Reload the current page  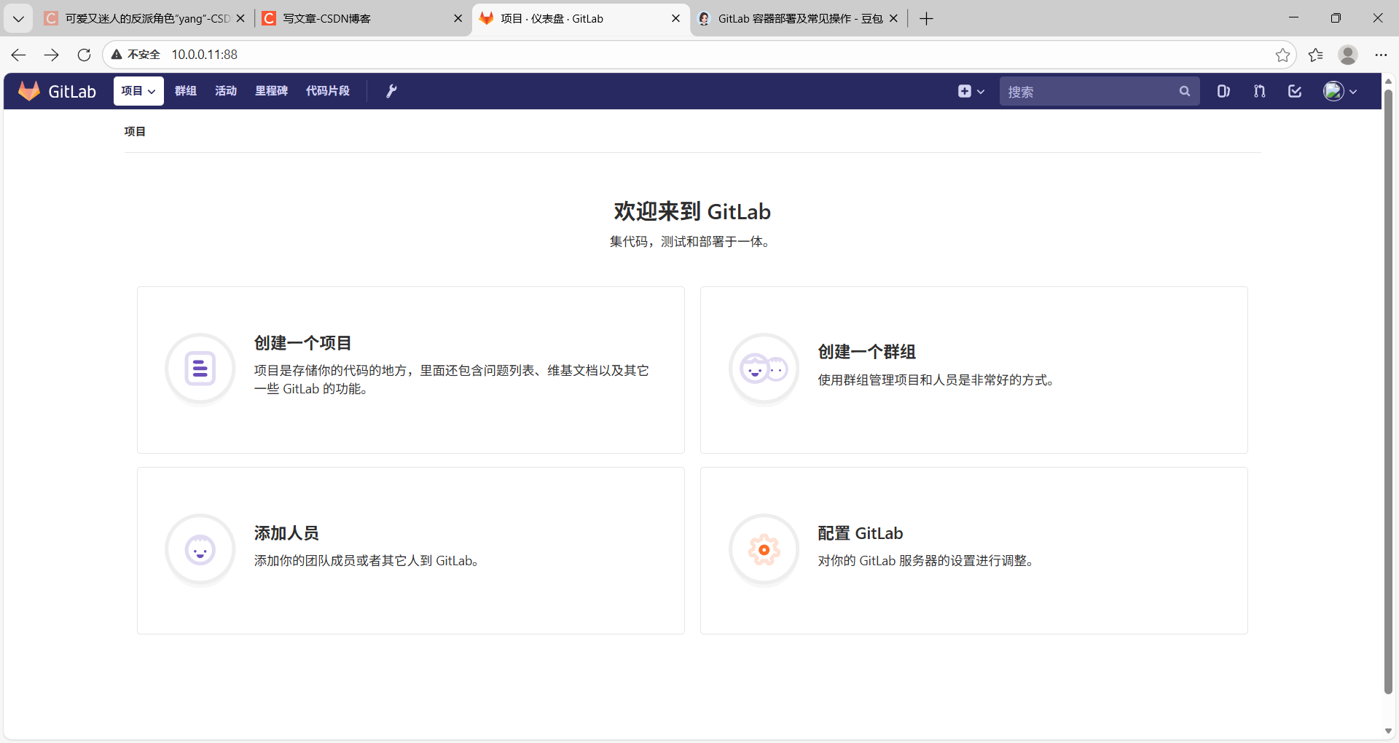click(84, 55)
